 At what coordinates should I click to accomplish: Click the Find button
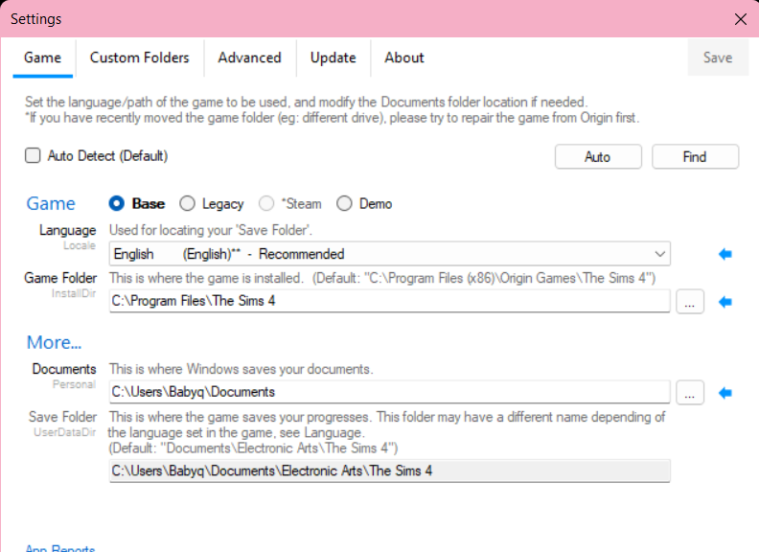695,156
